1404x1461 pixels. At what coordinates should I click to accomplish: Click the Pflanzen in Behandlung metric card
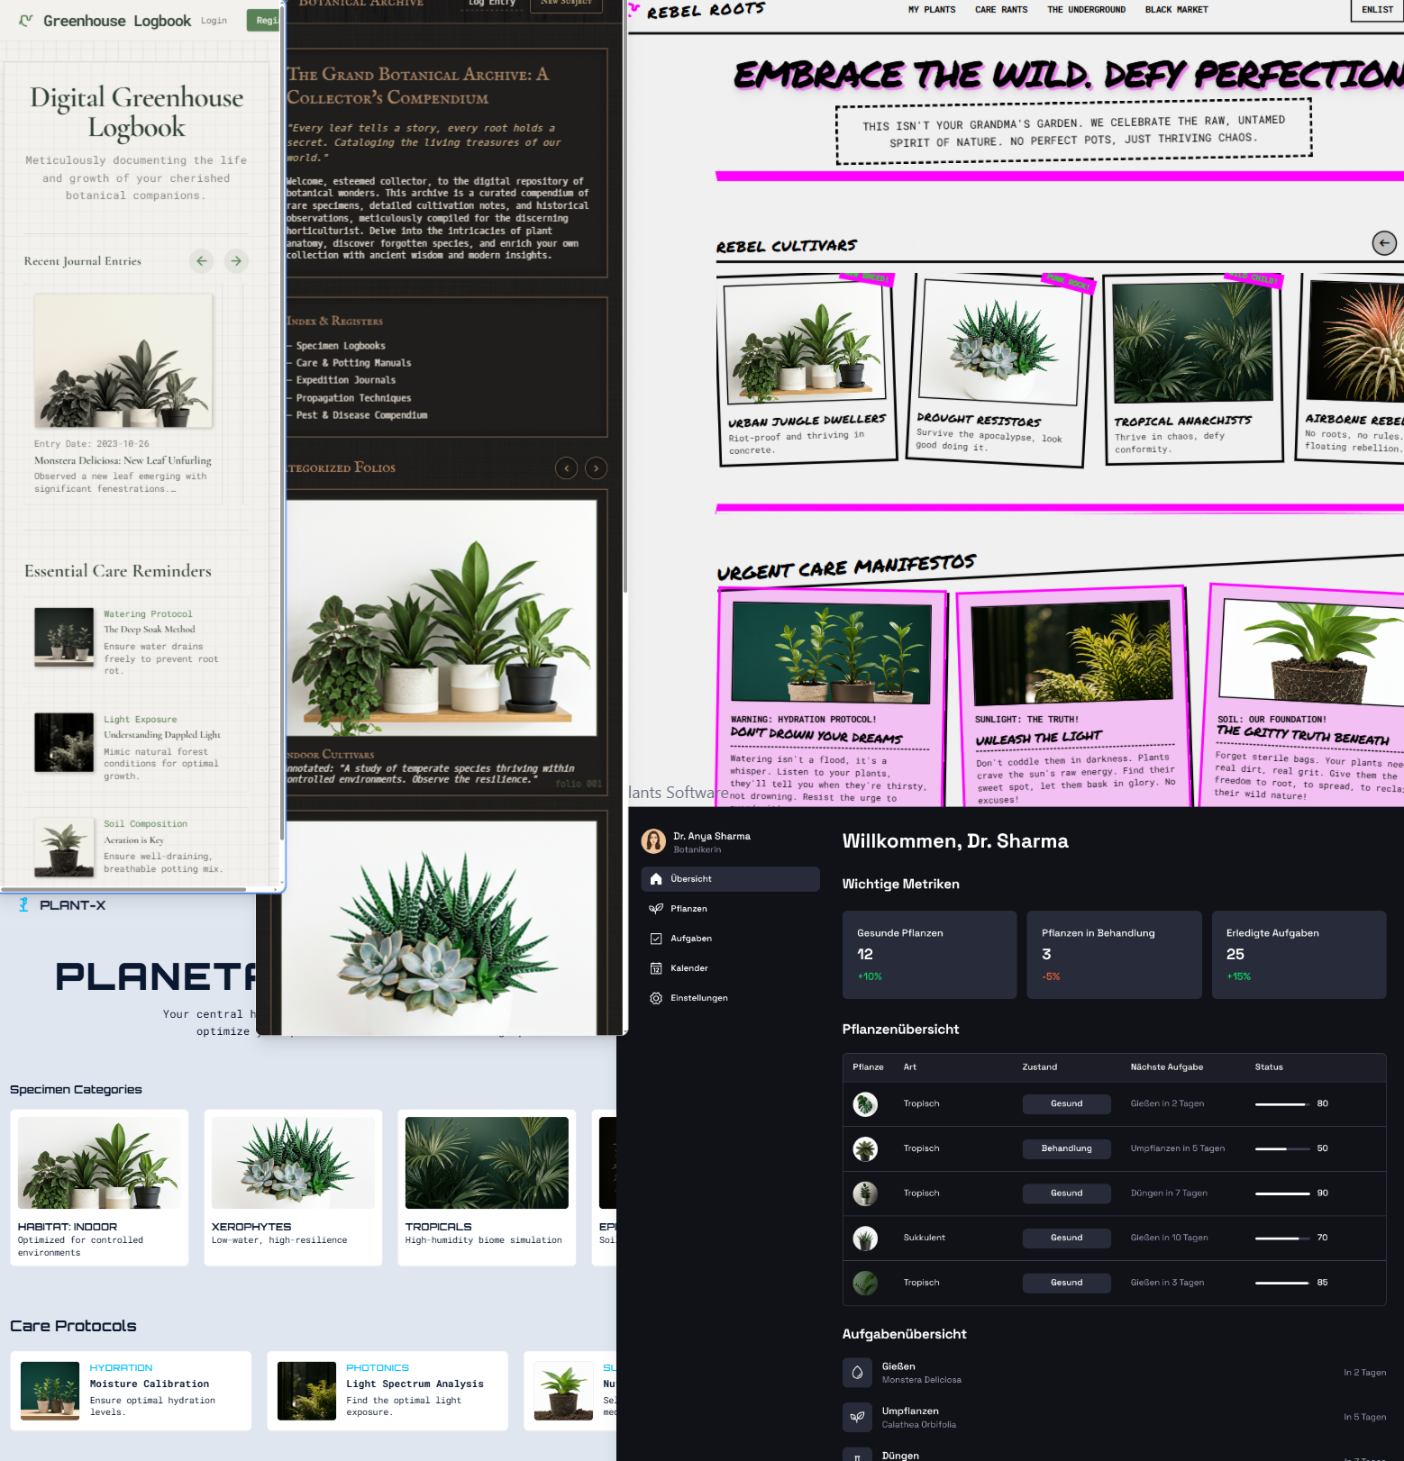tap(1114, 955)
